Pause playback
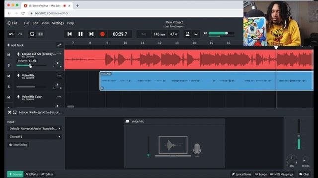The height and width of the screenshot is (178, 318). coord(80,34)
